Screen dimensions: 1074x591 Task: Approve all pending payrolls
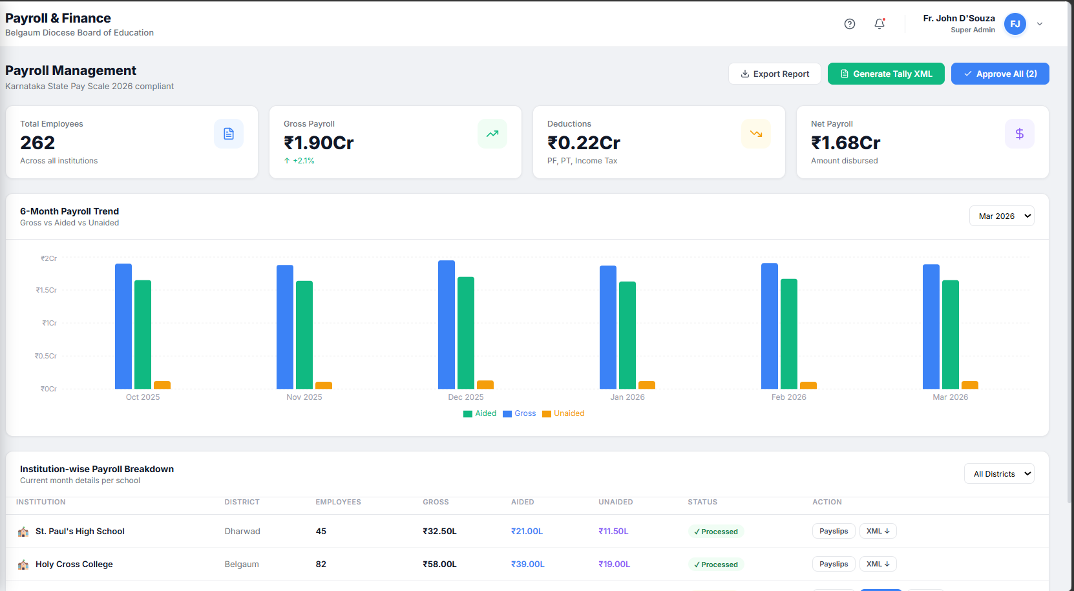[x=1000, y=74]
